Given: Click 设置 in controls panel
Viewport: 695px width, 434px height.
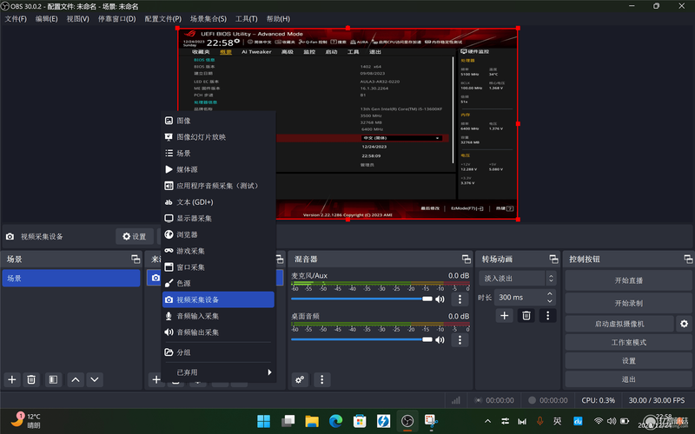Looking at the screenshot, I should point(628,361).
